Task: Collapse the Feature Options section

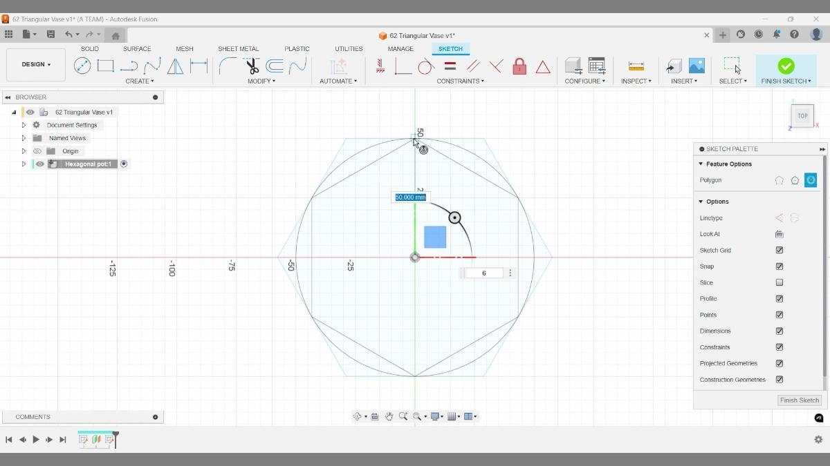Action: 702,164
